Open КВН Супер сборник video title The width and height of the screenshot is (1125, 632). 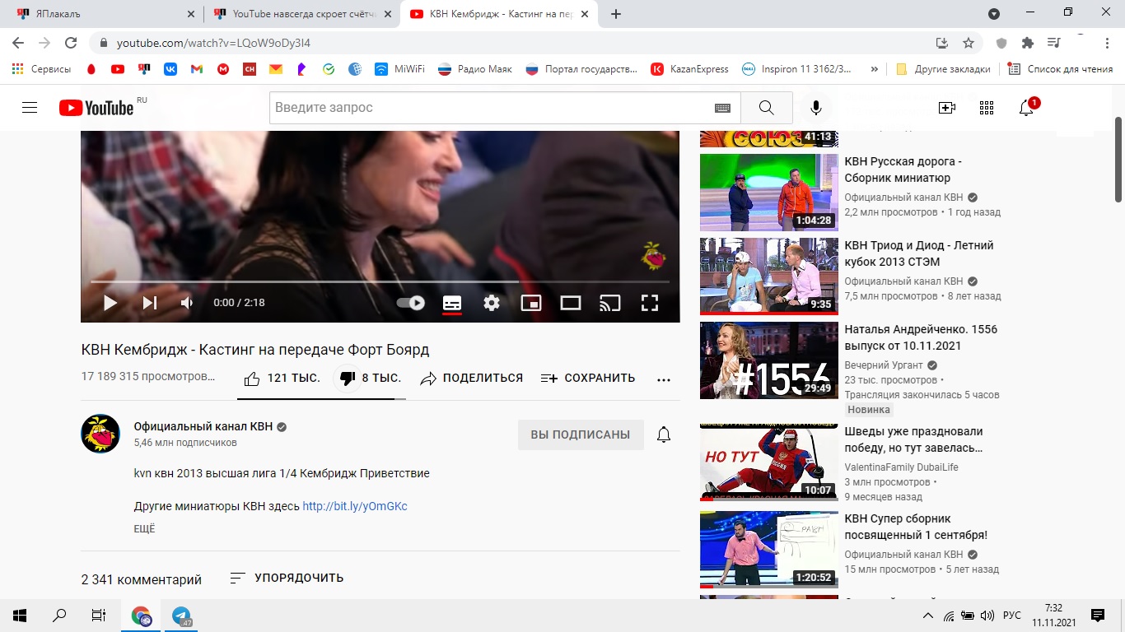tap(916, 527)
